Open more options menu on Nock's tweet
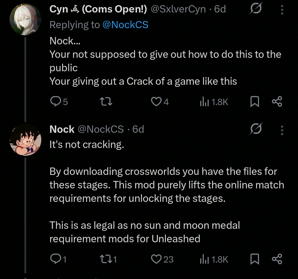This screenshot has height=279, width=298. pyautogui.click(x=282, y=130)
